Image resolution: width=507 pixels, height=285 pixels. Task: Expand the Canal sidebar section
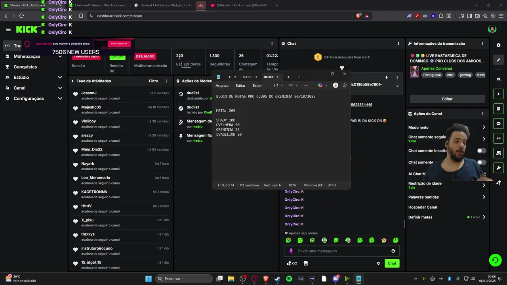60,88
